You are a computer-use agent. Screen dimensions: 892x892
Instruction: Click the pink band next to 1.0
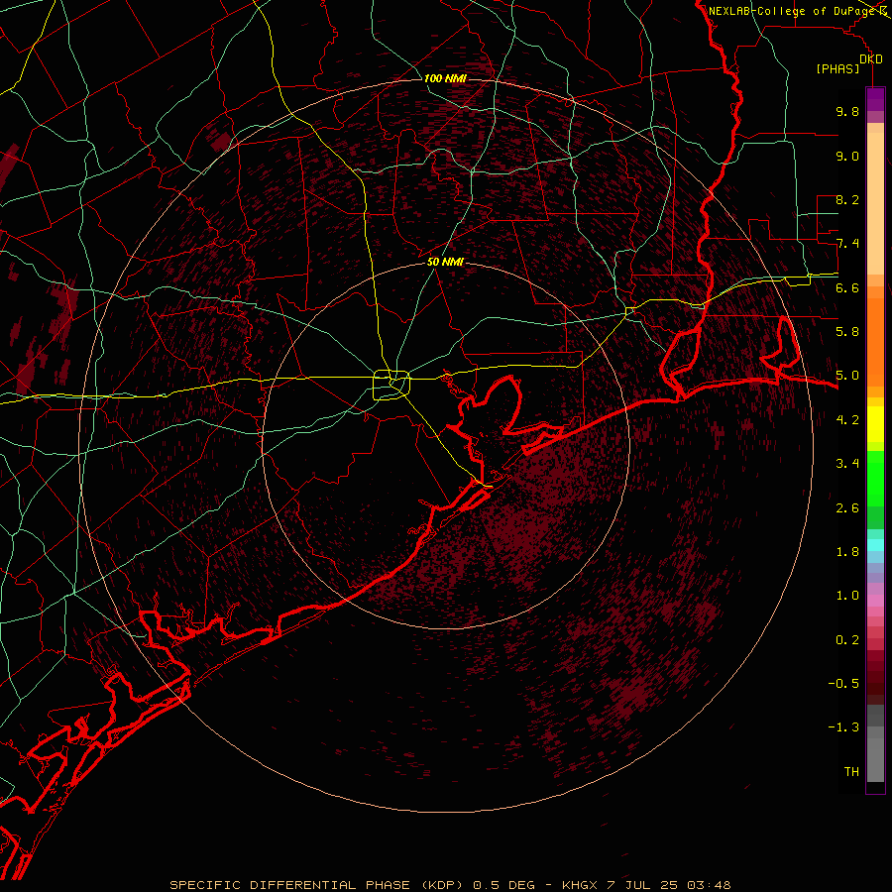[875, 601]
